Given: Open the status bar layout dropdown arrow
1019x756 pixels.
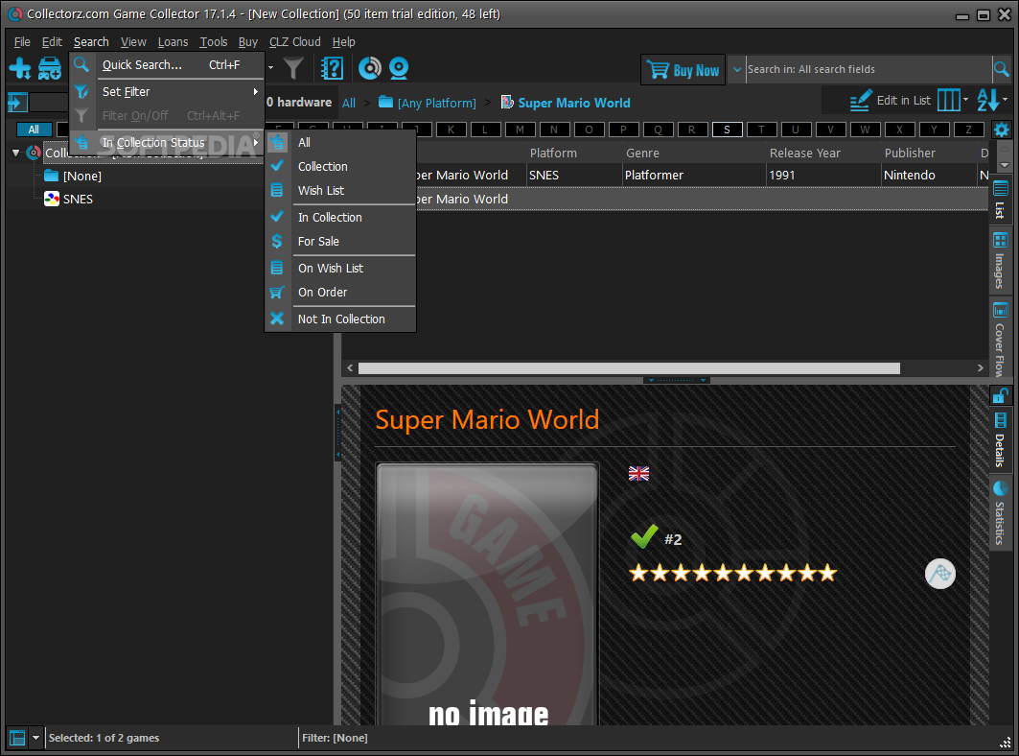Looking at the screenshot, I should tap(35, 738).
